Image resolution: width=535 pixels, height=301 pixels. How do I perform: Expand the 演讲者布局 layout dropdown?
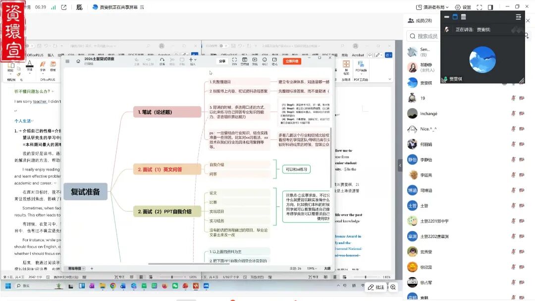[x=432, y=7]
